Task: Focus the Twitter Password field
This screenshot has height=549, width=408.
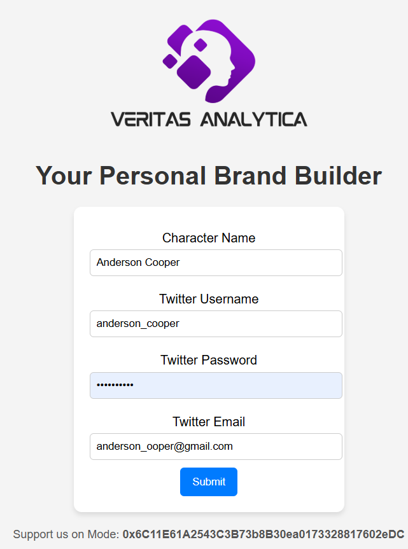Action: [216, 385]
